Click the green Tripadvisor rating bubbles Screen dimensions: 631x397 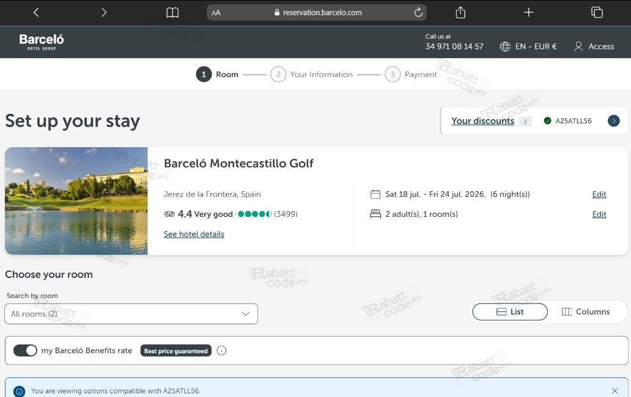coord(255,214)
